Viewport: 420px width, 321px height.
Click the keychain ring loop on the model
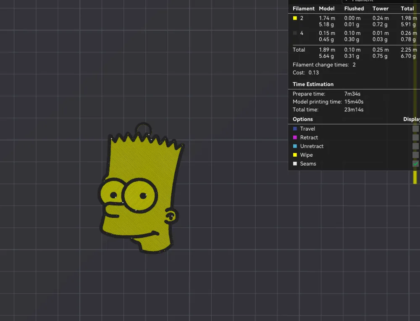click(143, 129)
